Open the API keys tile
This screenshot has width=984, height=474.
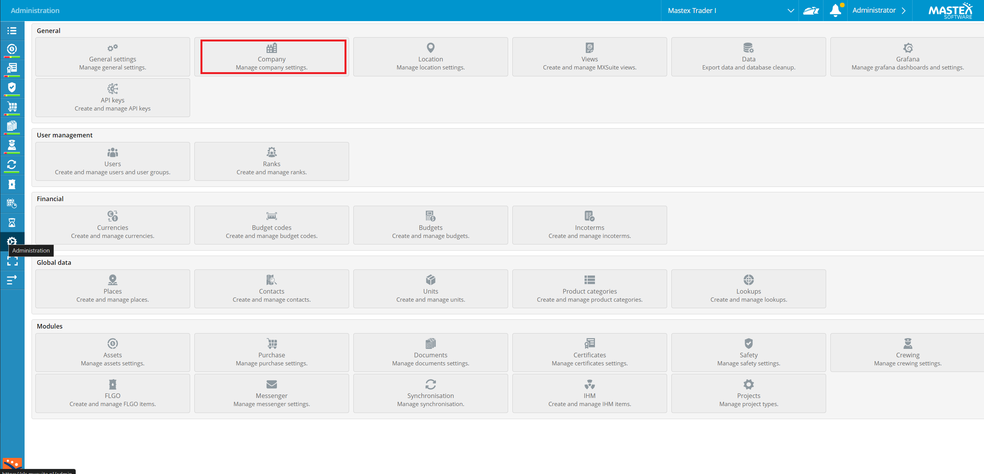(113, 97)
